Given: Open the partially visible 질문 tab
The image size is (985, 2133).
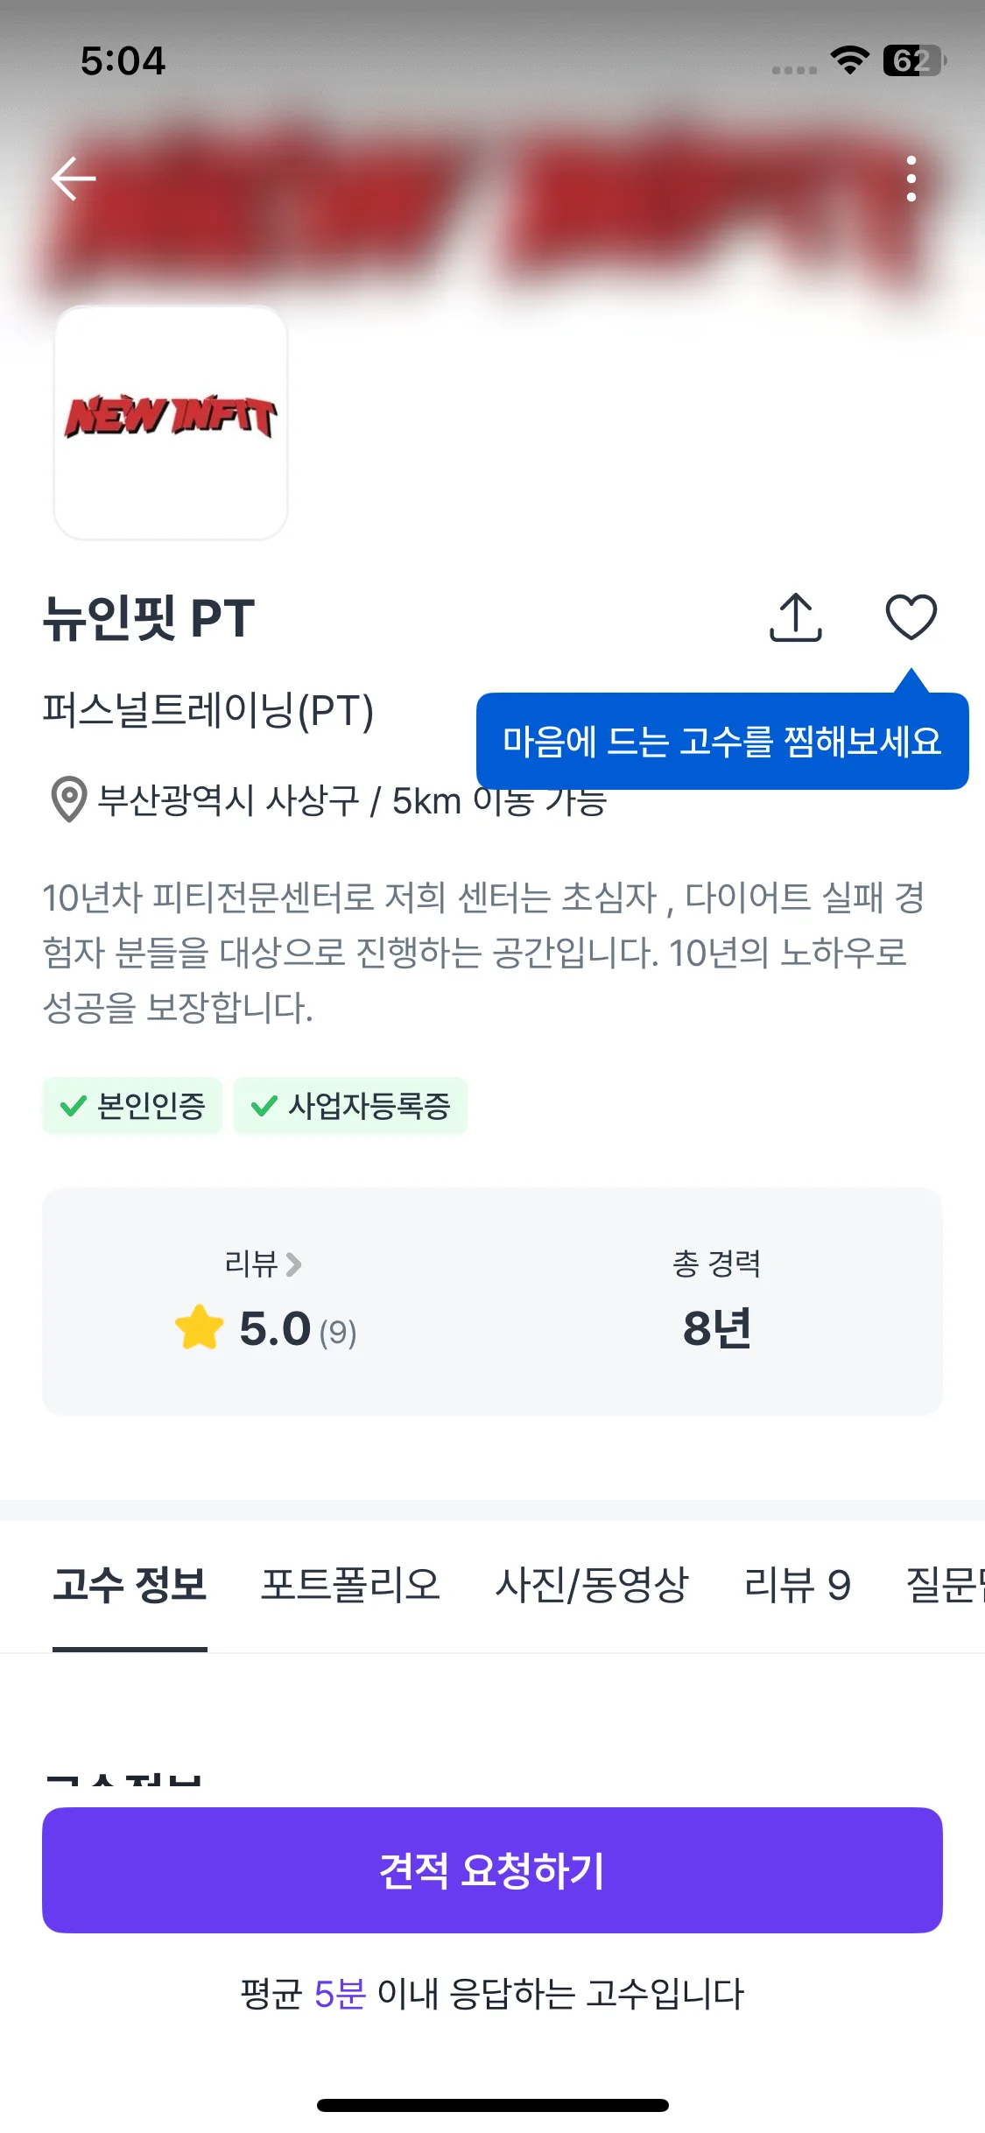Looking at the screenshot, I should click(946, 1585).
